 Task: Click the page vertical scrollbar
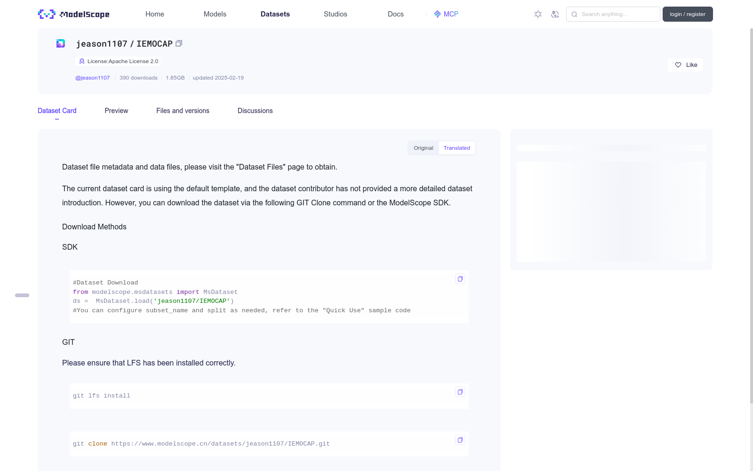[x=751, y=216]
